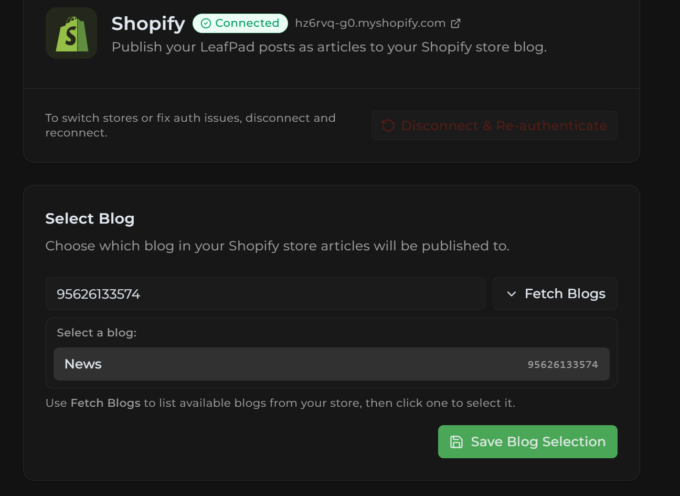Viewport: 680px width, 496px height.
Task: Click the Shopify bag logo icon
Action: coord(71,33)
